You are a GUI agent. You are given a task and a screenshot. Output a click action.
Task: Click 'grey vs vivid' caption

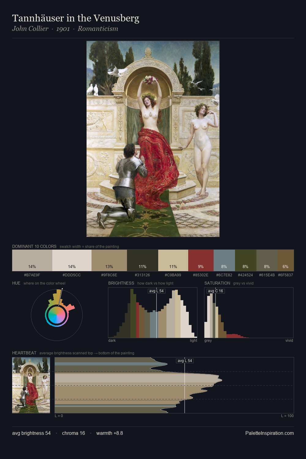tap(243, 283)
